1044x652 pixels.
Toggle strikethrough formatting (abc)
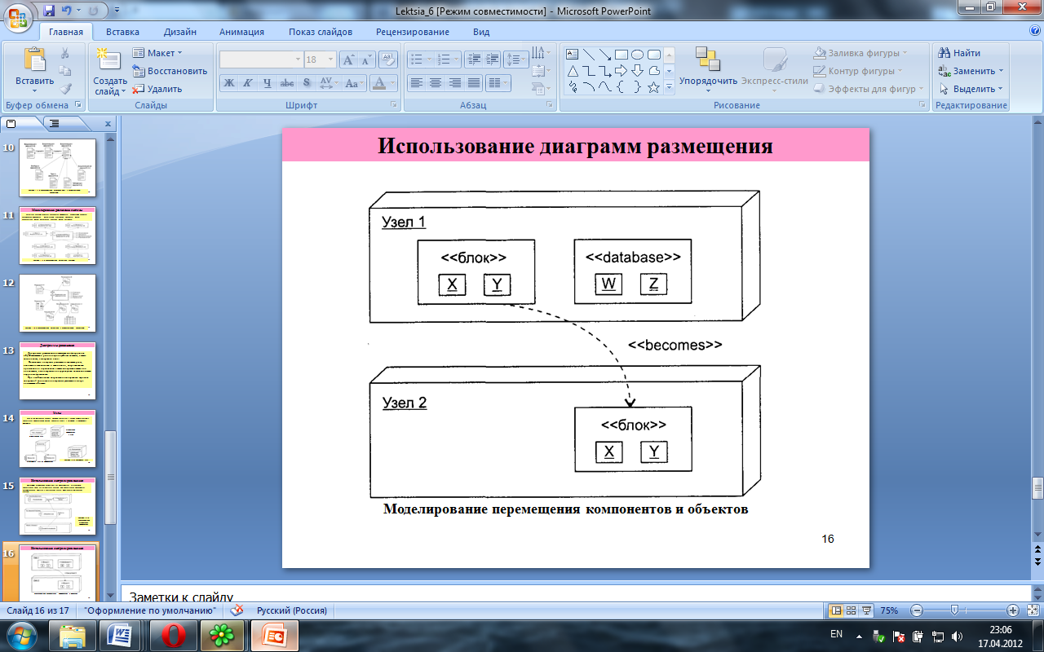coord(287,83)
